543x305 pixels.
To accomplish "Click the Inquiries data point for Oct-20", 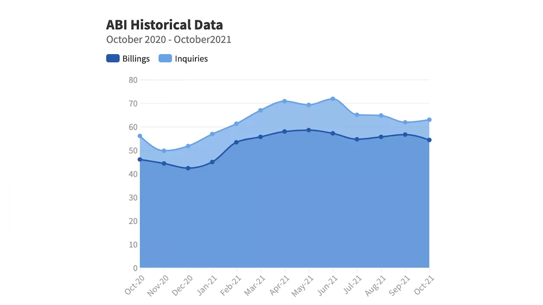I will pyautogui.click(x=140, y=136).
